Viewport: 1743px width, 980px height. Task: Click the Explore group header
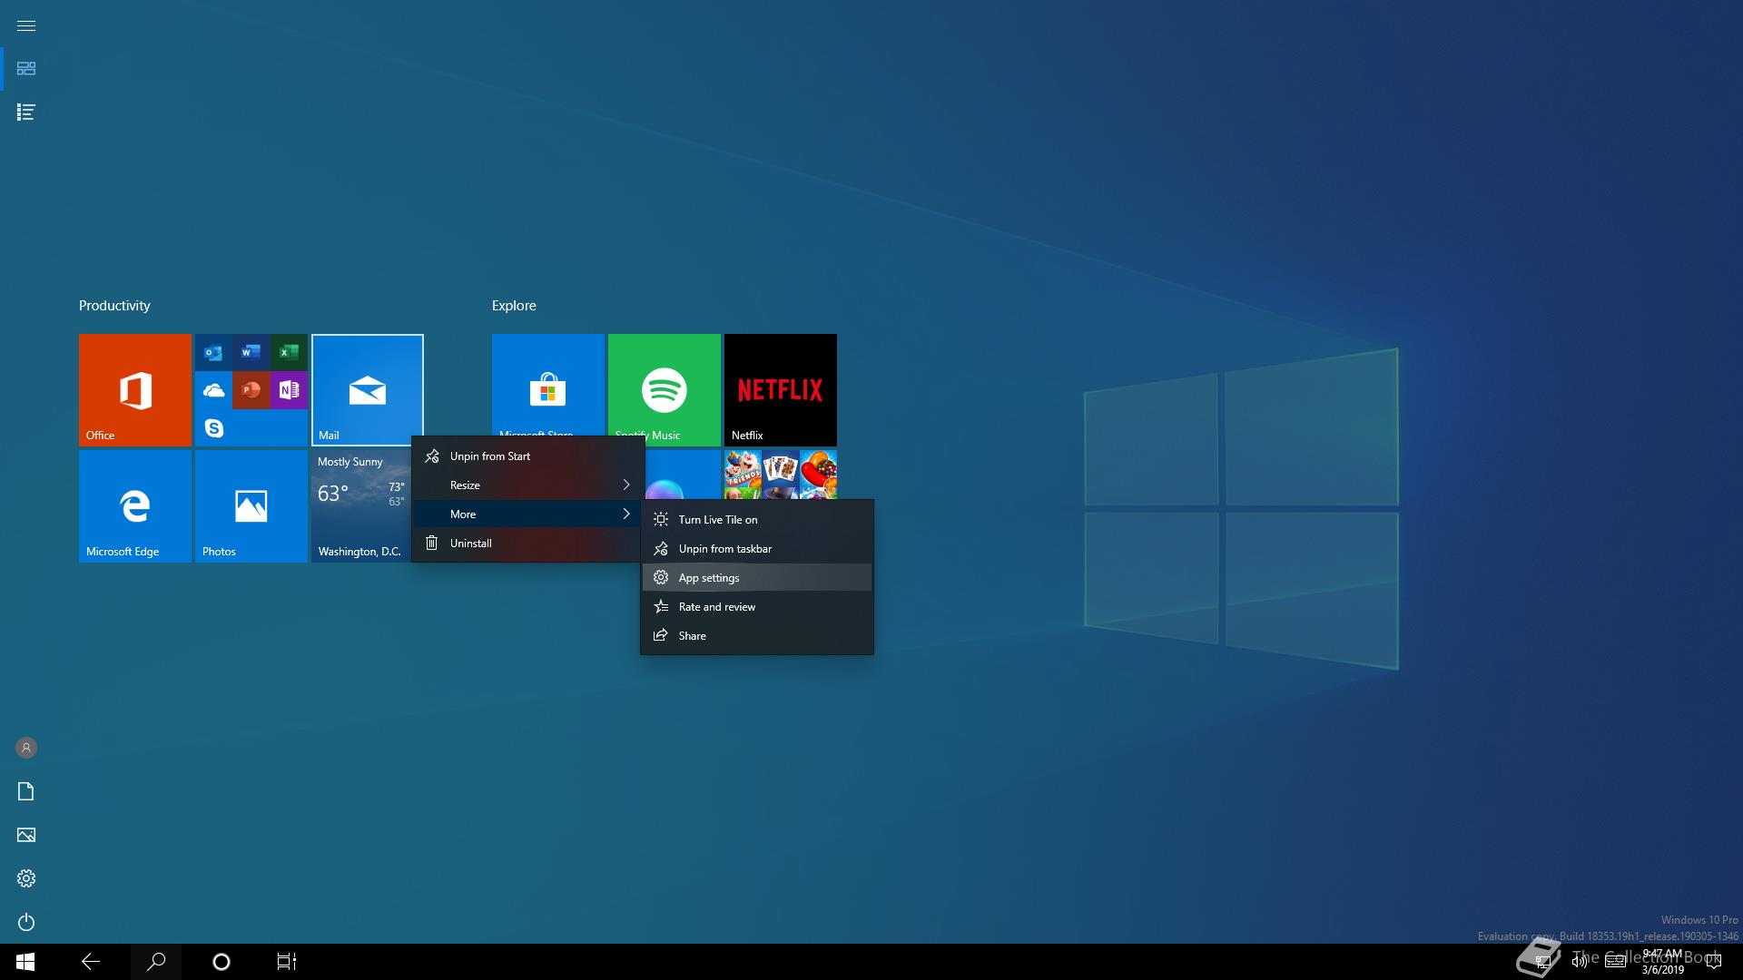click(514, 306)
